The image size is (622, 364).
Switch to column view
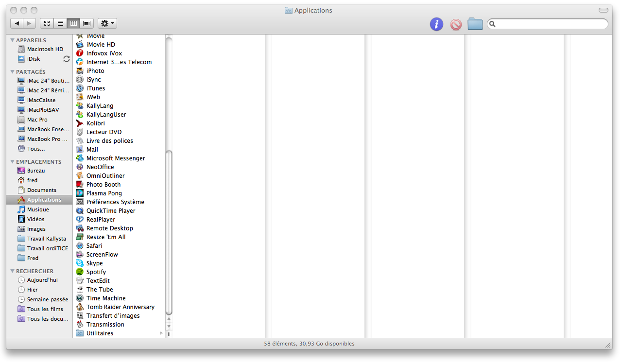(73, 23)
